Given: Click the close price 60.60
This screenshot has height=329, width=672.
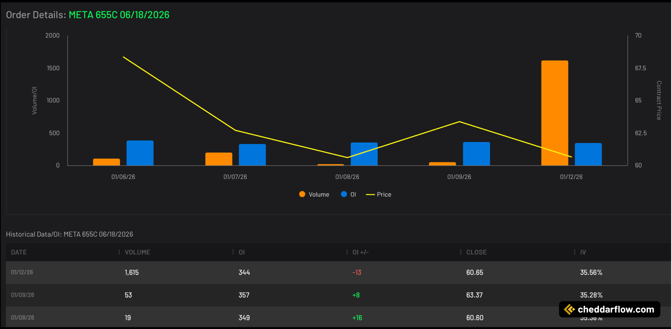Looking at the screenshot, I should click(475, 318).
